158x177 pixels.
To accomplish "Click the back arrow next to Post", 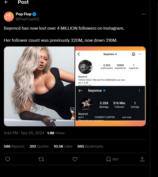I will [6, 2].
